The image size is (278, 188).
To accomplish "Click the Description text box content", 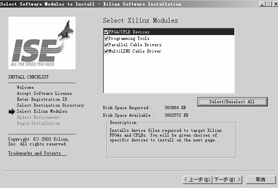I will 165,135.
